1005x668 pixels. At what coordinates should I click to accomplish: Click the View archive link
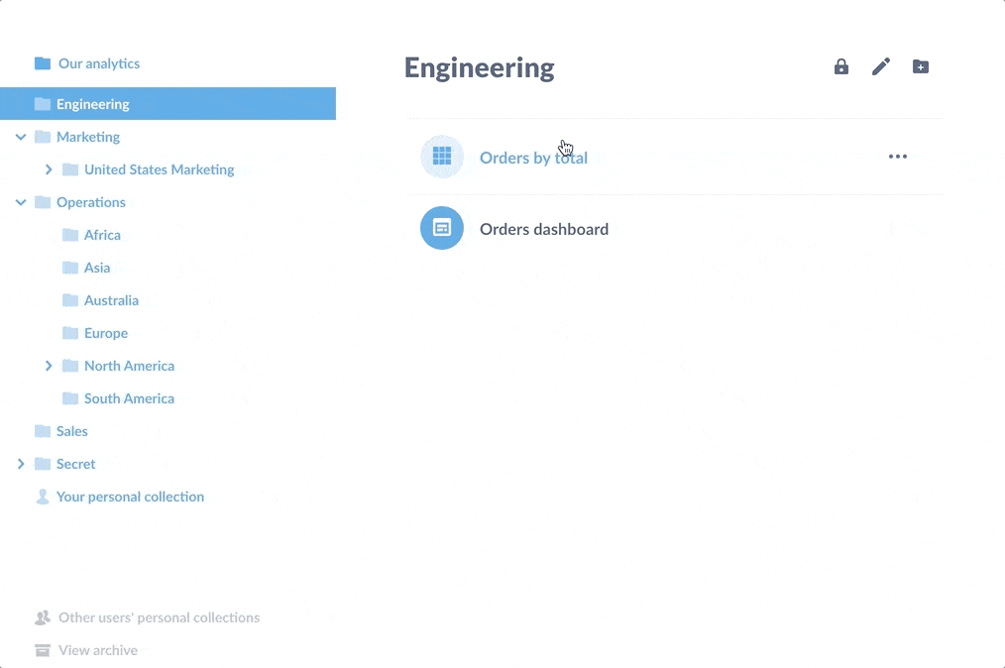coord(98,650)
